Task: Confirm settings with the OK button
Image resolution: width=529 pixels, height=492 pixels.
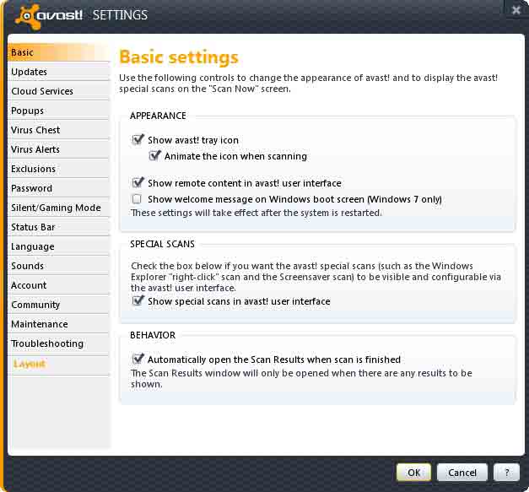Action: click(413, 472)
